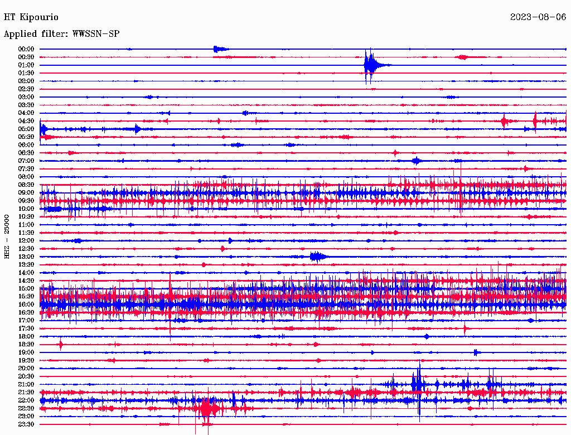Select the 05:30 time label
571x435 pixels.
point(26,137)
